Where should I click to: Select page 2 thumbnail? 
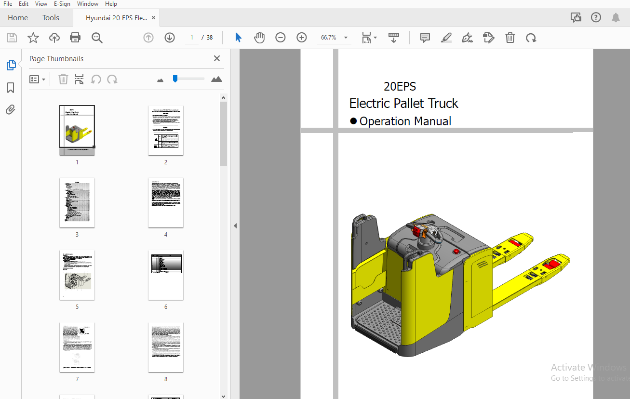[166, 130]
